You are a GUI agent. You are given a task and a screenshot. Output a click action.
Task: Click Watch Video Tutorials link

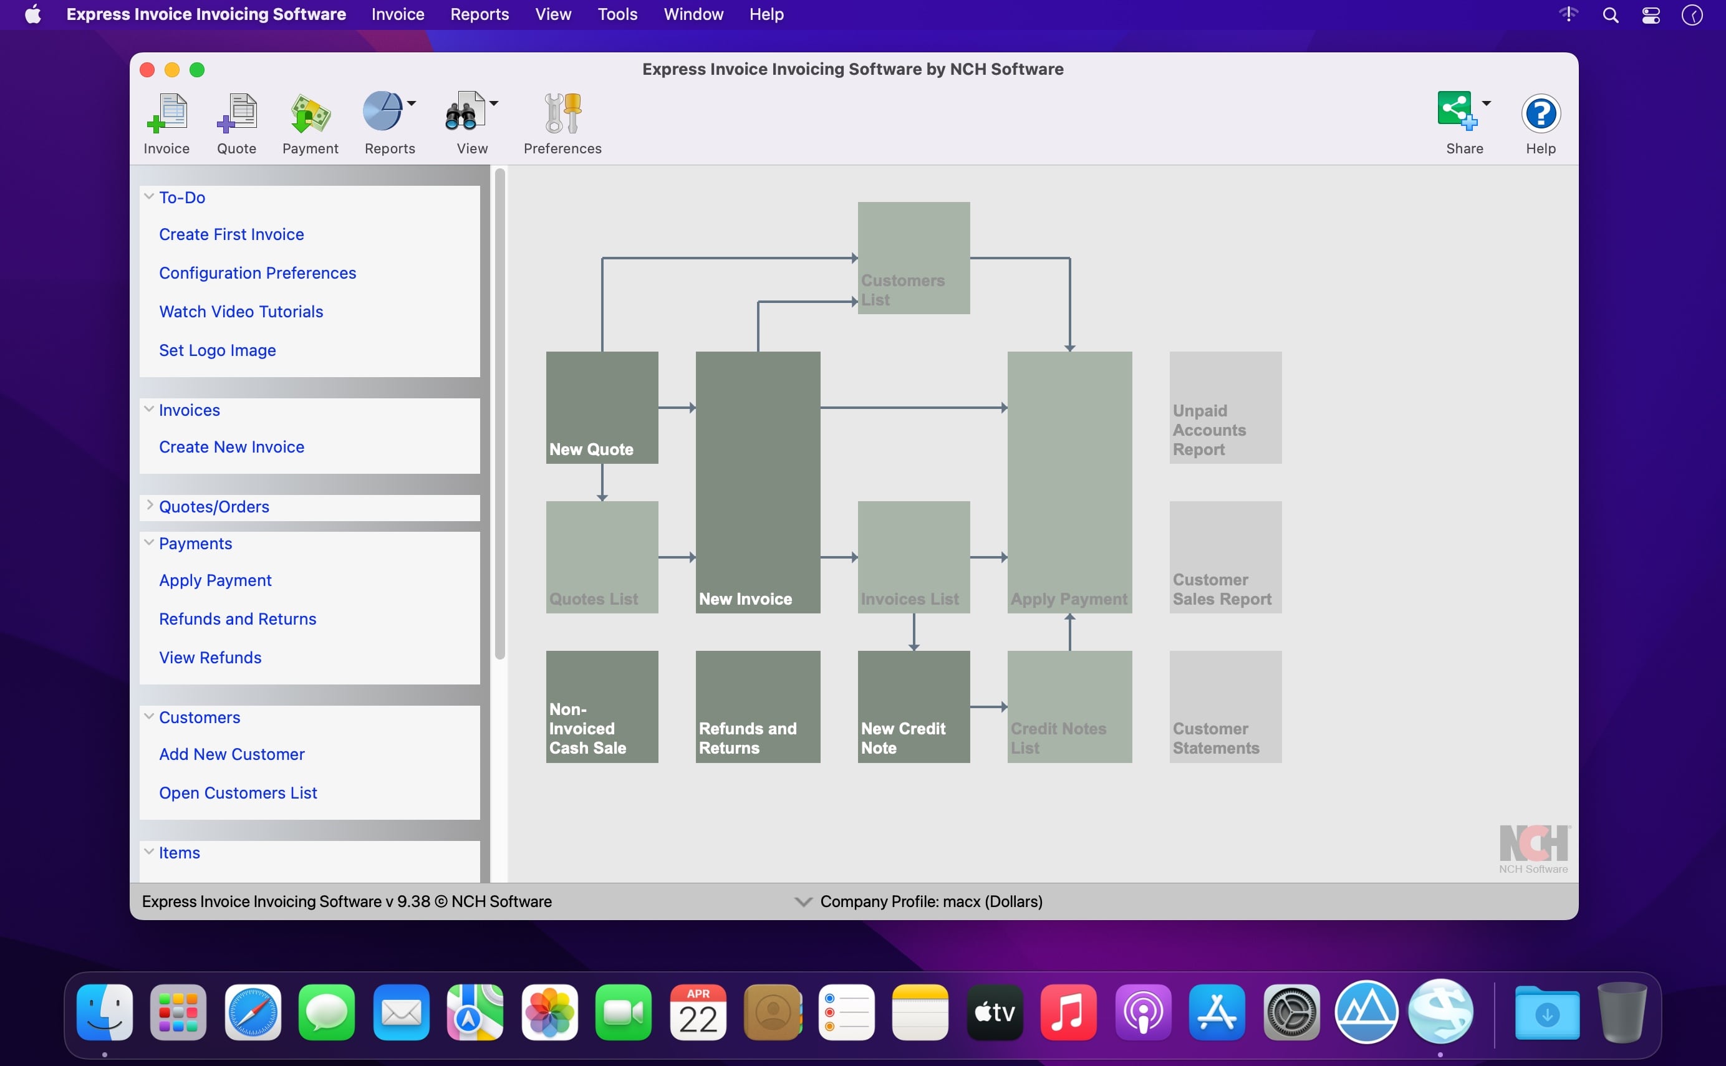pos(241,312)
